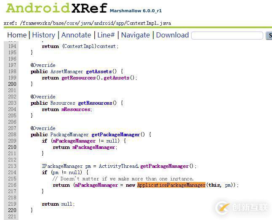The image size is (272, 220).
Task: Click Resources return type on line 203
Action: pos(63,103)
